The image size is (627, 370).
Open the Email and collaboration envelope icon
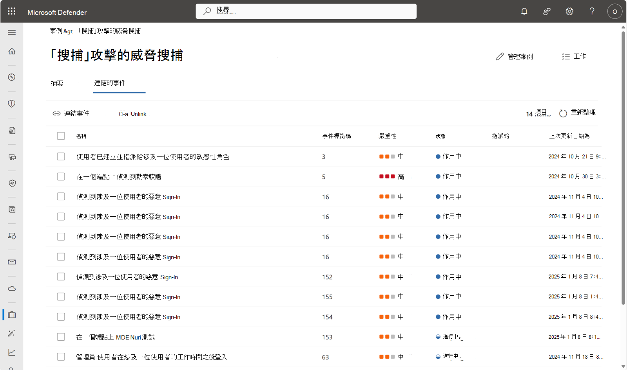point(12,262)
